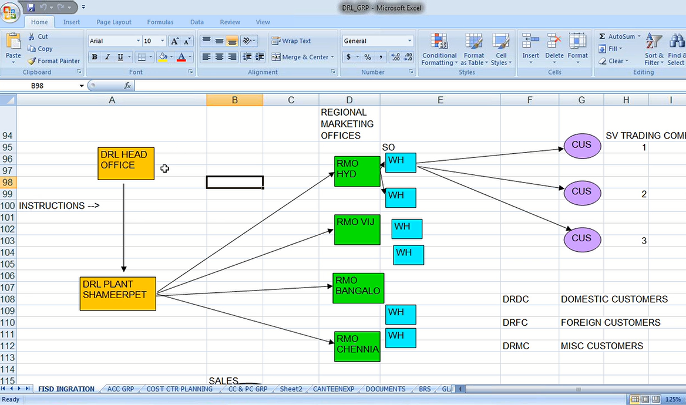Open Sort & Filter options
The image size is (686, 405).
coord(654,49)
